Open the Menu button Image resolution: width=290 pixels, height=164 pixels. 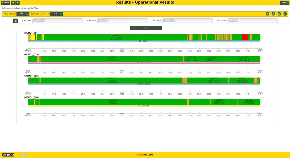[6, 3]
